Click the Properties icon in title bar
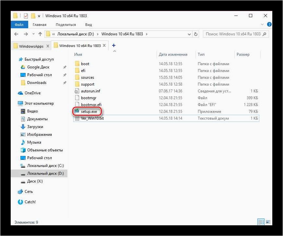 click(26, 16)
